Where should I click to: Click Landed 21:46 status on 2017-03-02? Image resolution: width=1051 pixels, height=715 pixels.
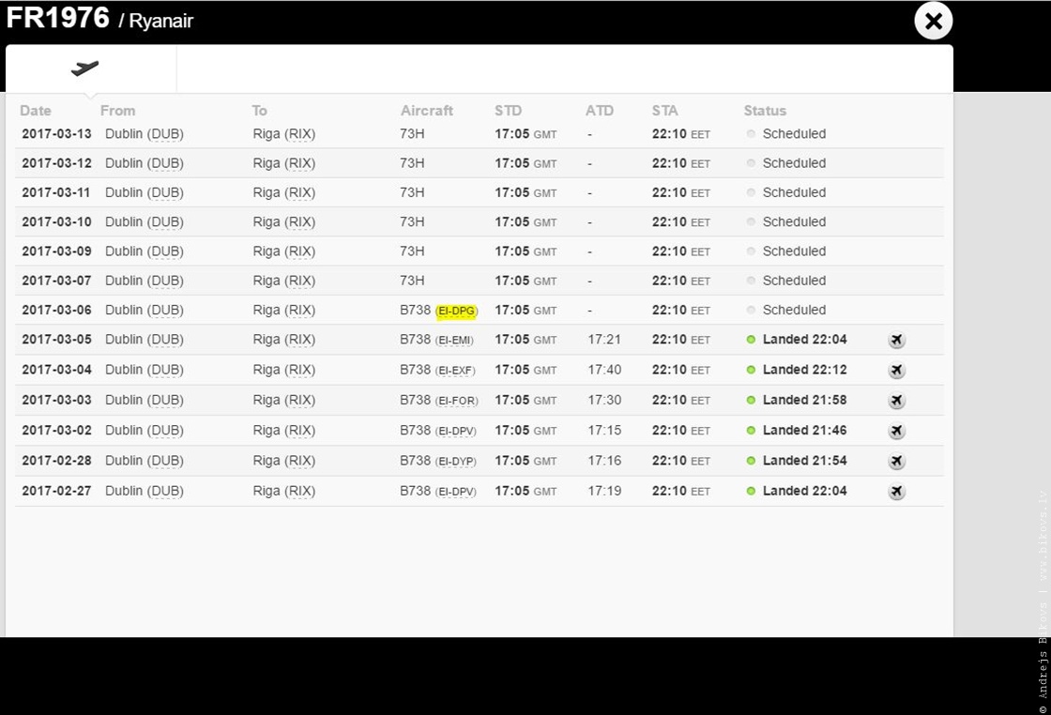pos(804,431)
